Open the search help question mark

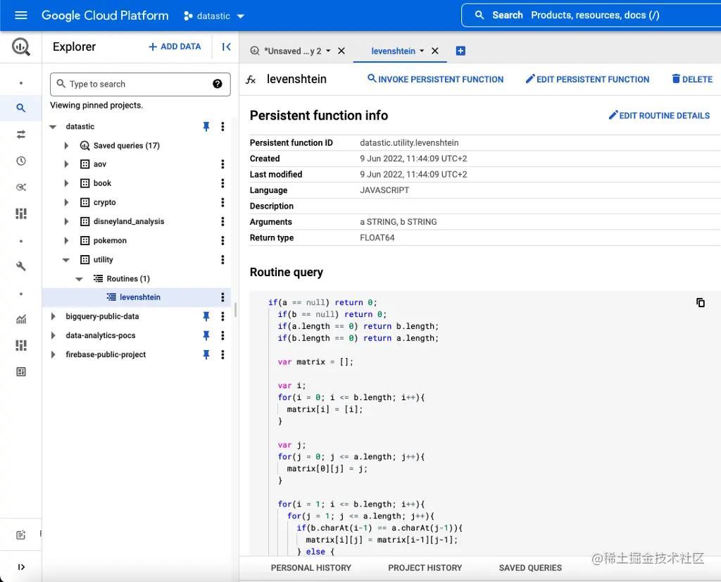(218, 84)
